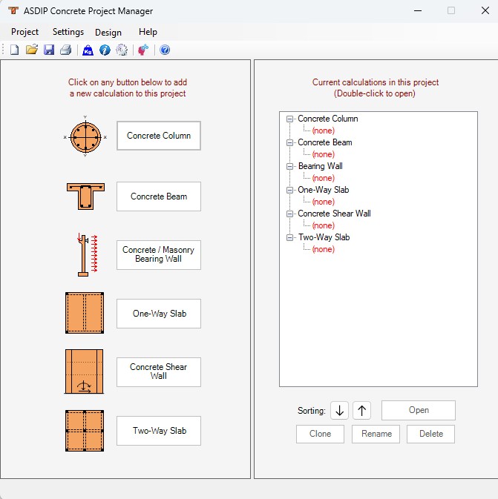
Task: Select (none) under Concrete Beam
Action: (324, 154)
